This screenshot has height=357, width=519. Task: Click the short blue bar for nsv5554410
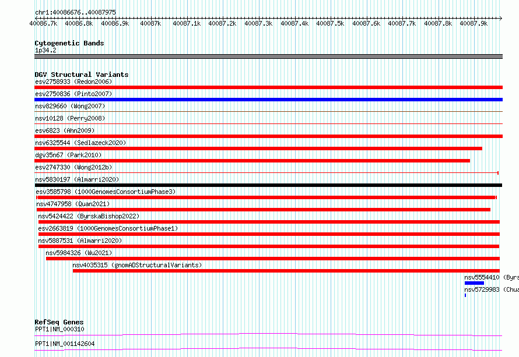coord(474,283)
